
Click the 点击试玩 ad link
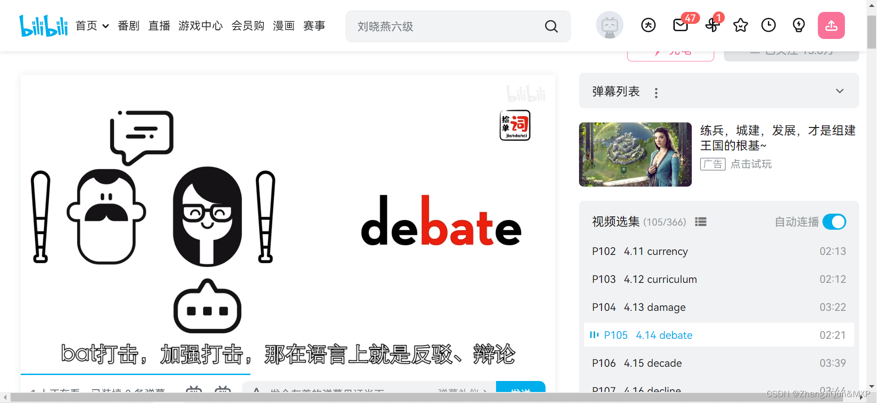[751, 164]
